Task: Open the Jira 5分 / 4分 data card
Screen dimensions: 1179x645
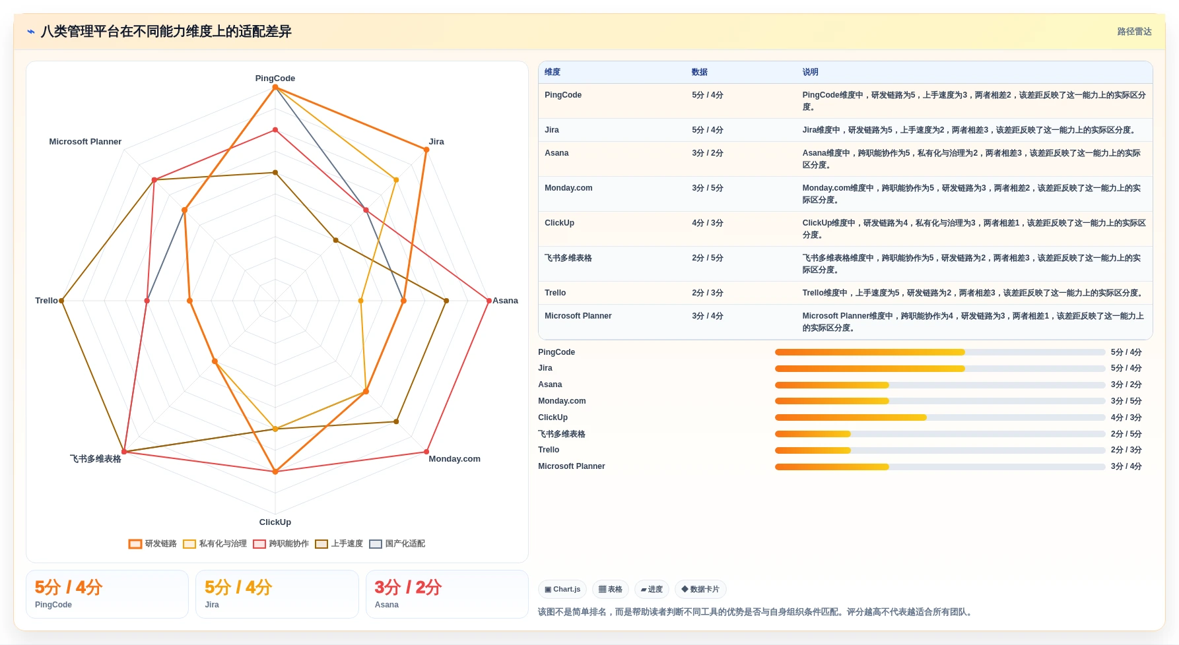Action: pyautogui.click(x=277, y=594)
